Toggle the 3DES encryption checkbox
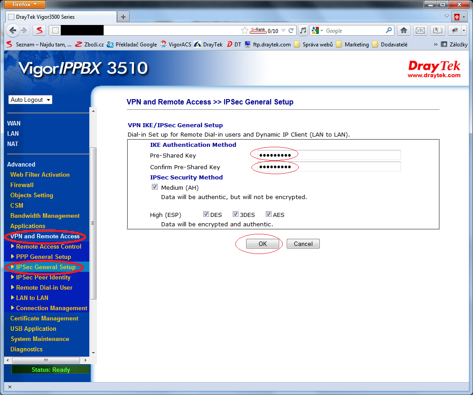This screenshot has height=395, width=473. tap(235, 214)
